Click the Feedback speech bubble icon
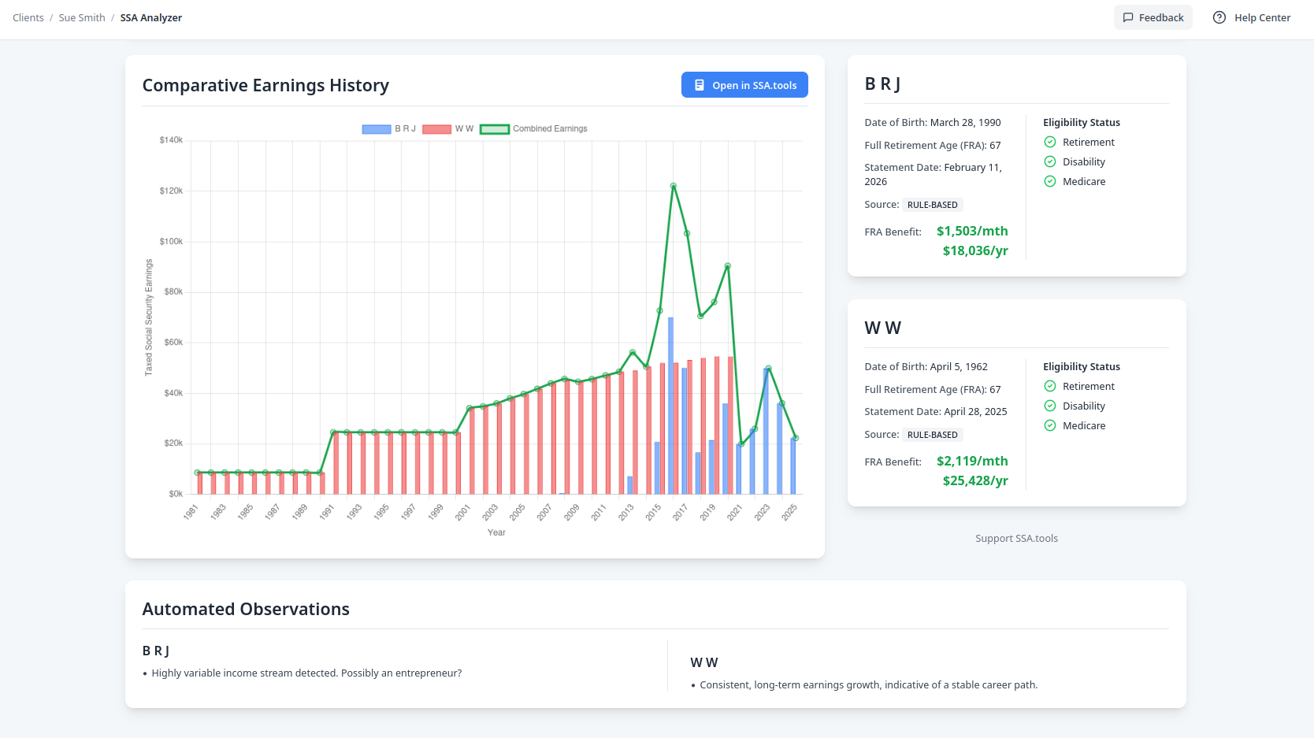The width and height of the screenshot is (1314, 738). pyautogui.click(x=1128, y=17)
